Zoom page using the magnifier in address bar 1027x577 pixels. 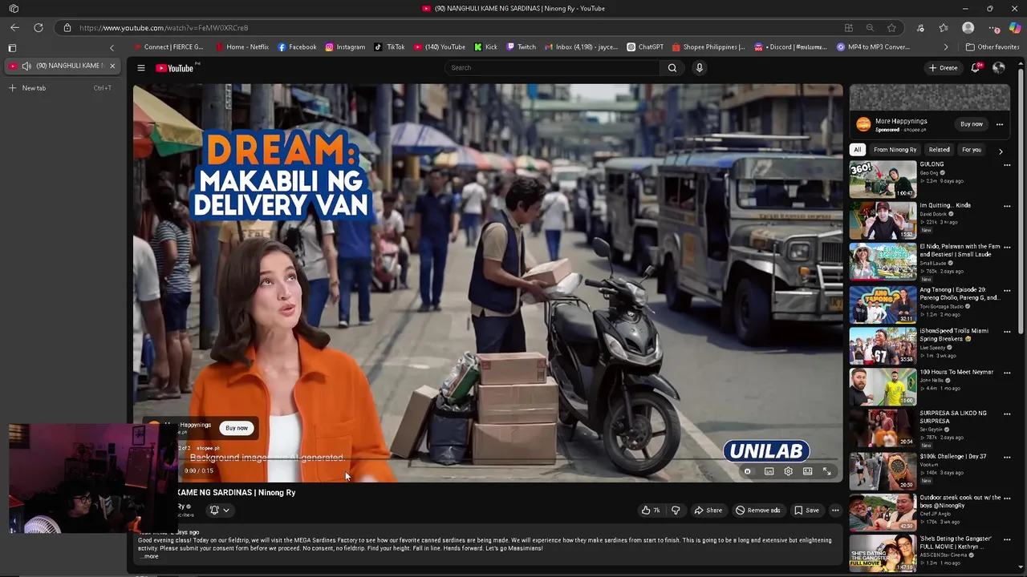point(870,28)
